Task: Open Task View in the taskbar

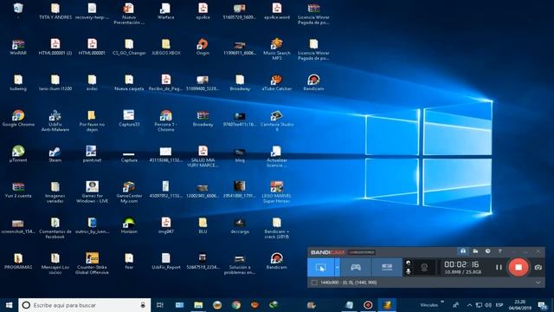Action: click(x=160, y=305)
